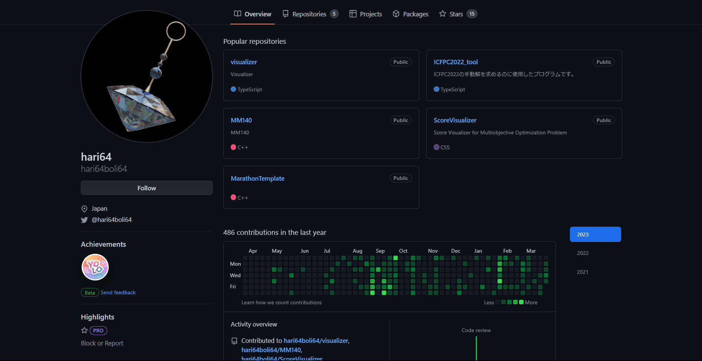Go to the Stars tab
Image resolution: width=702 pixels, height=361 pixels.
pyautogui.click(x=456, y=14)
